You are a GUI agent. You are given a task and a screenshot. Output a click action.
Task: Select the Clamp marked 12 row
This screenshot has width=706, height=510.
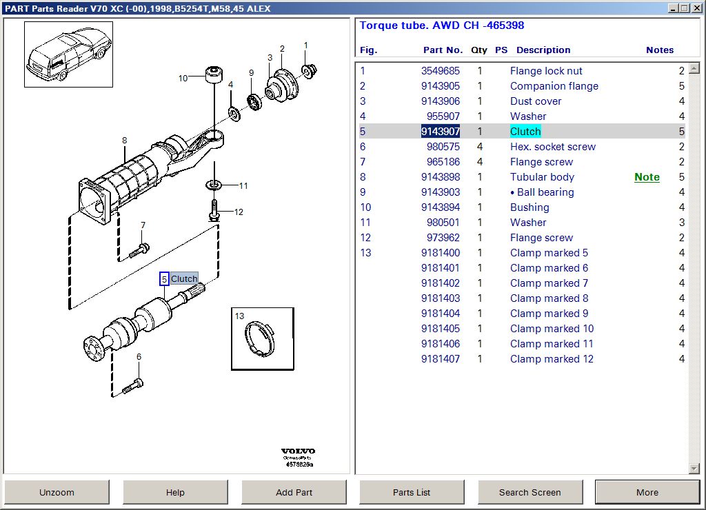[523, 359]
